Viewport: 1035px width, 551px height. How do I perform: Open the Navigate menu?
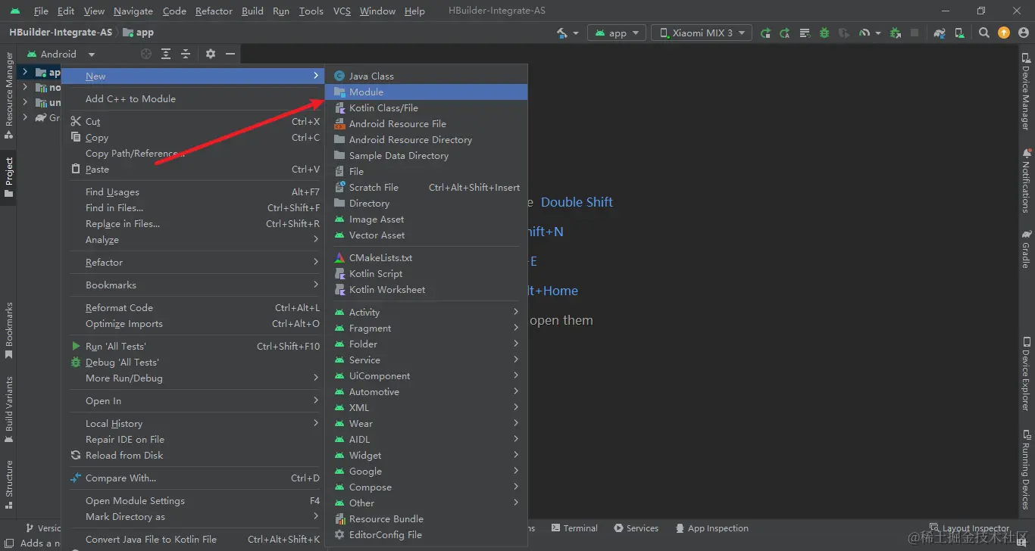(133, 11)
